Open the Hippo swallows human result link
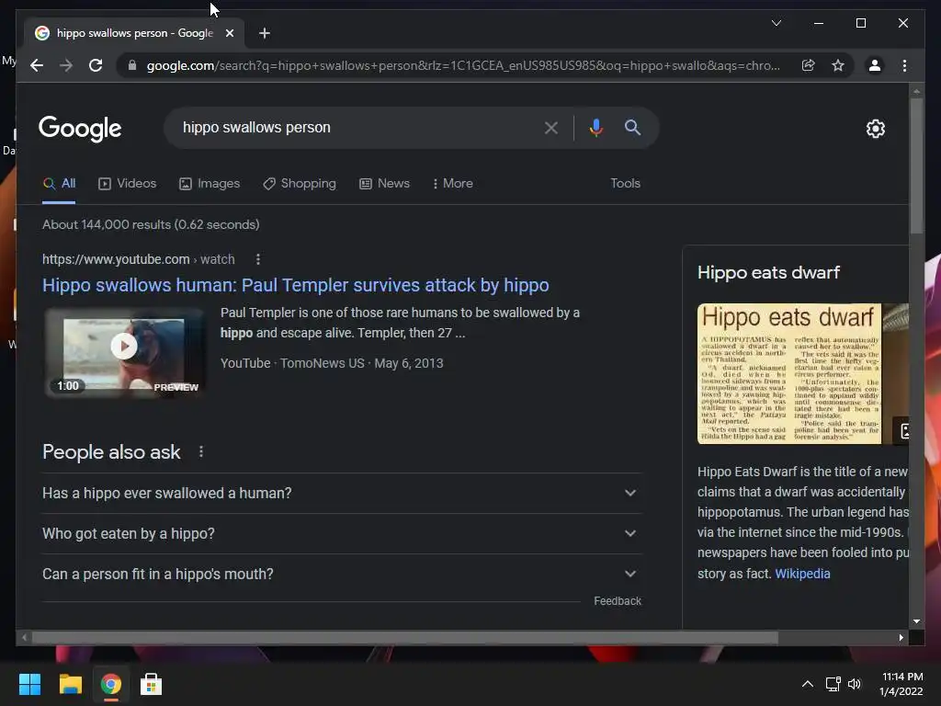This screenshot has height=706, width=941. click(x=295, y=285)
